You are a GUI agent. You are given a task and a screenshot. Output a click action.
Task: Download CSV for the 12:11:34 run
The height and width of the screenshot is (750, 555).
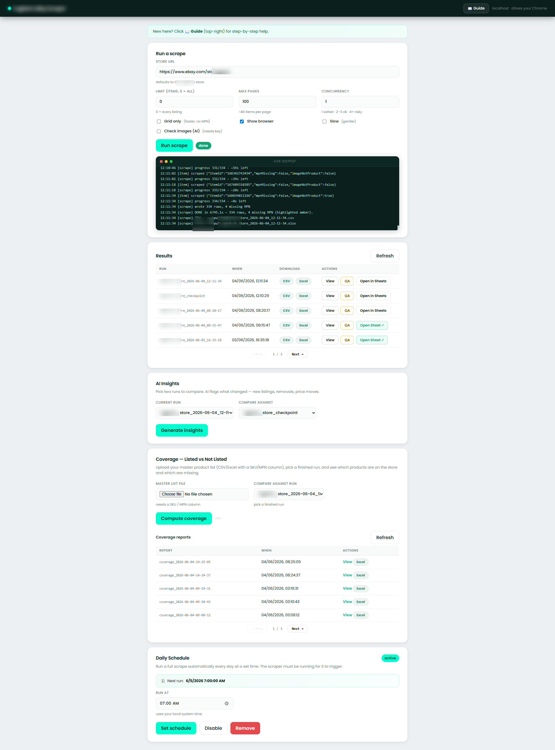(286, 281)
